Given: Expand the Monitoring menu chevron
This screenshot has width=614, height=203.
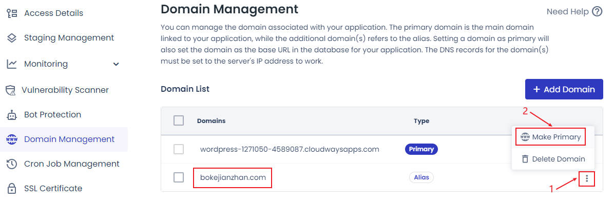Looking at the screenshot, I should pos(116,64).
